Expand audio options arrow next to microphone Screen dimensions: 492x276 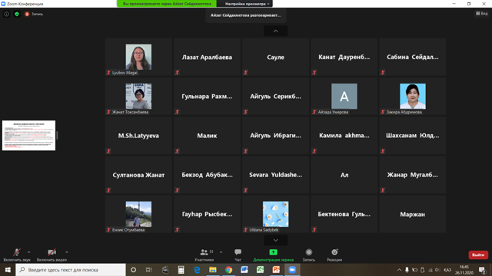pos(29,252)
